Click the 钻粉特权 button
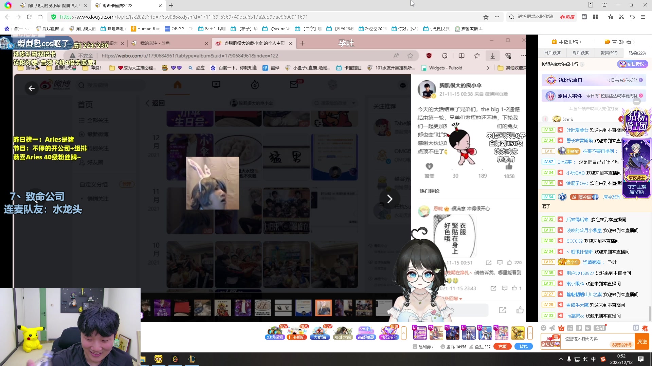The width and height of the screenshot is (652, 366). tap(632, 64)
